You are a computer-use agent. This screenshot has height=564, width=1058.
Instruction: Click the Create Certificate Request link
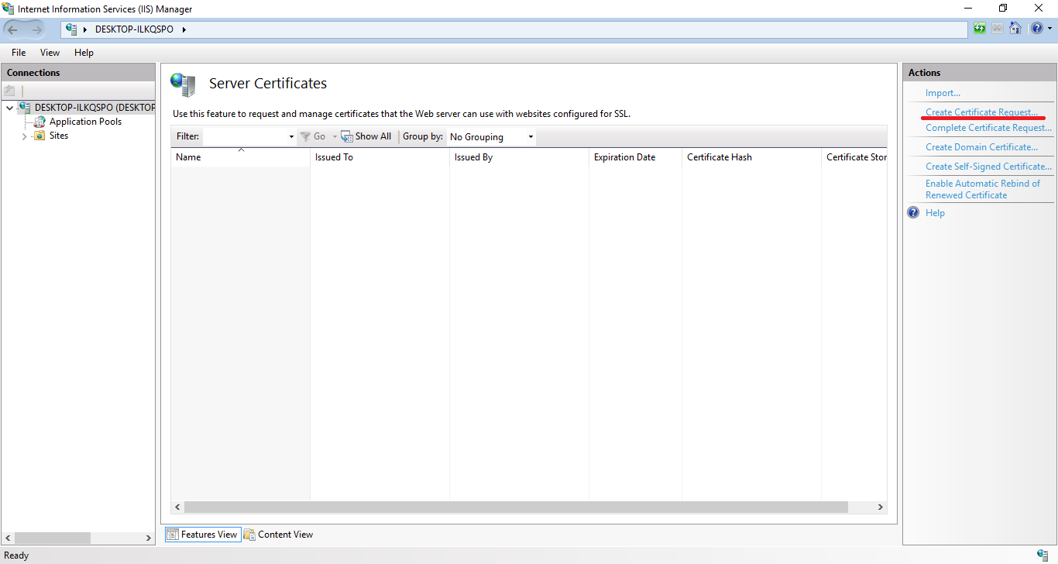981,112
